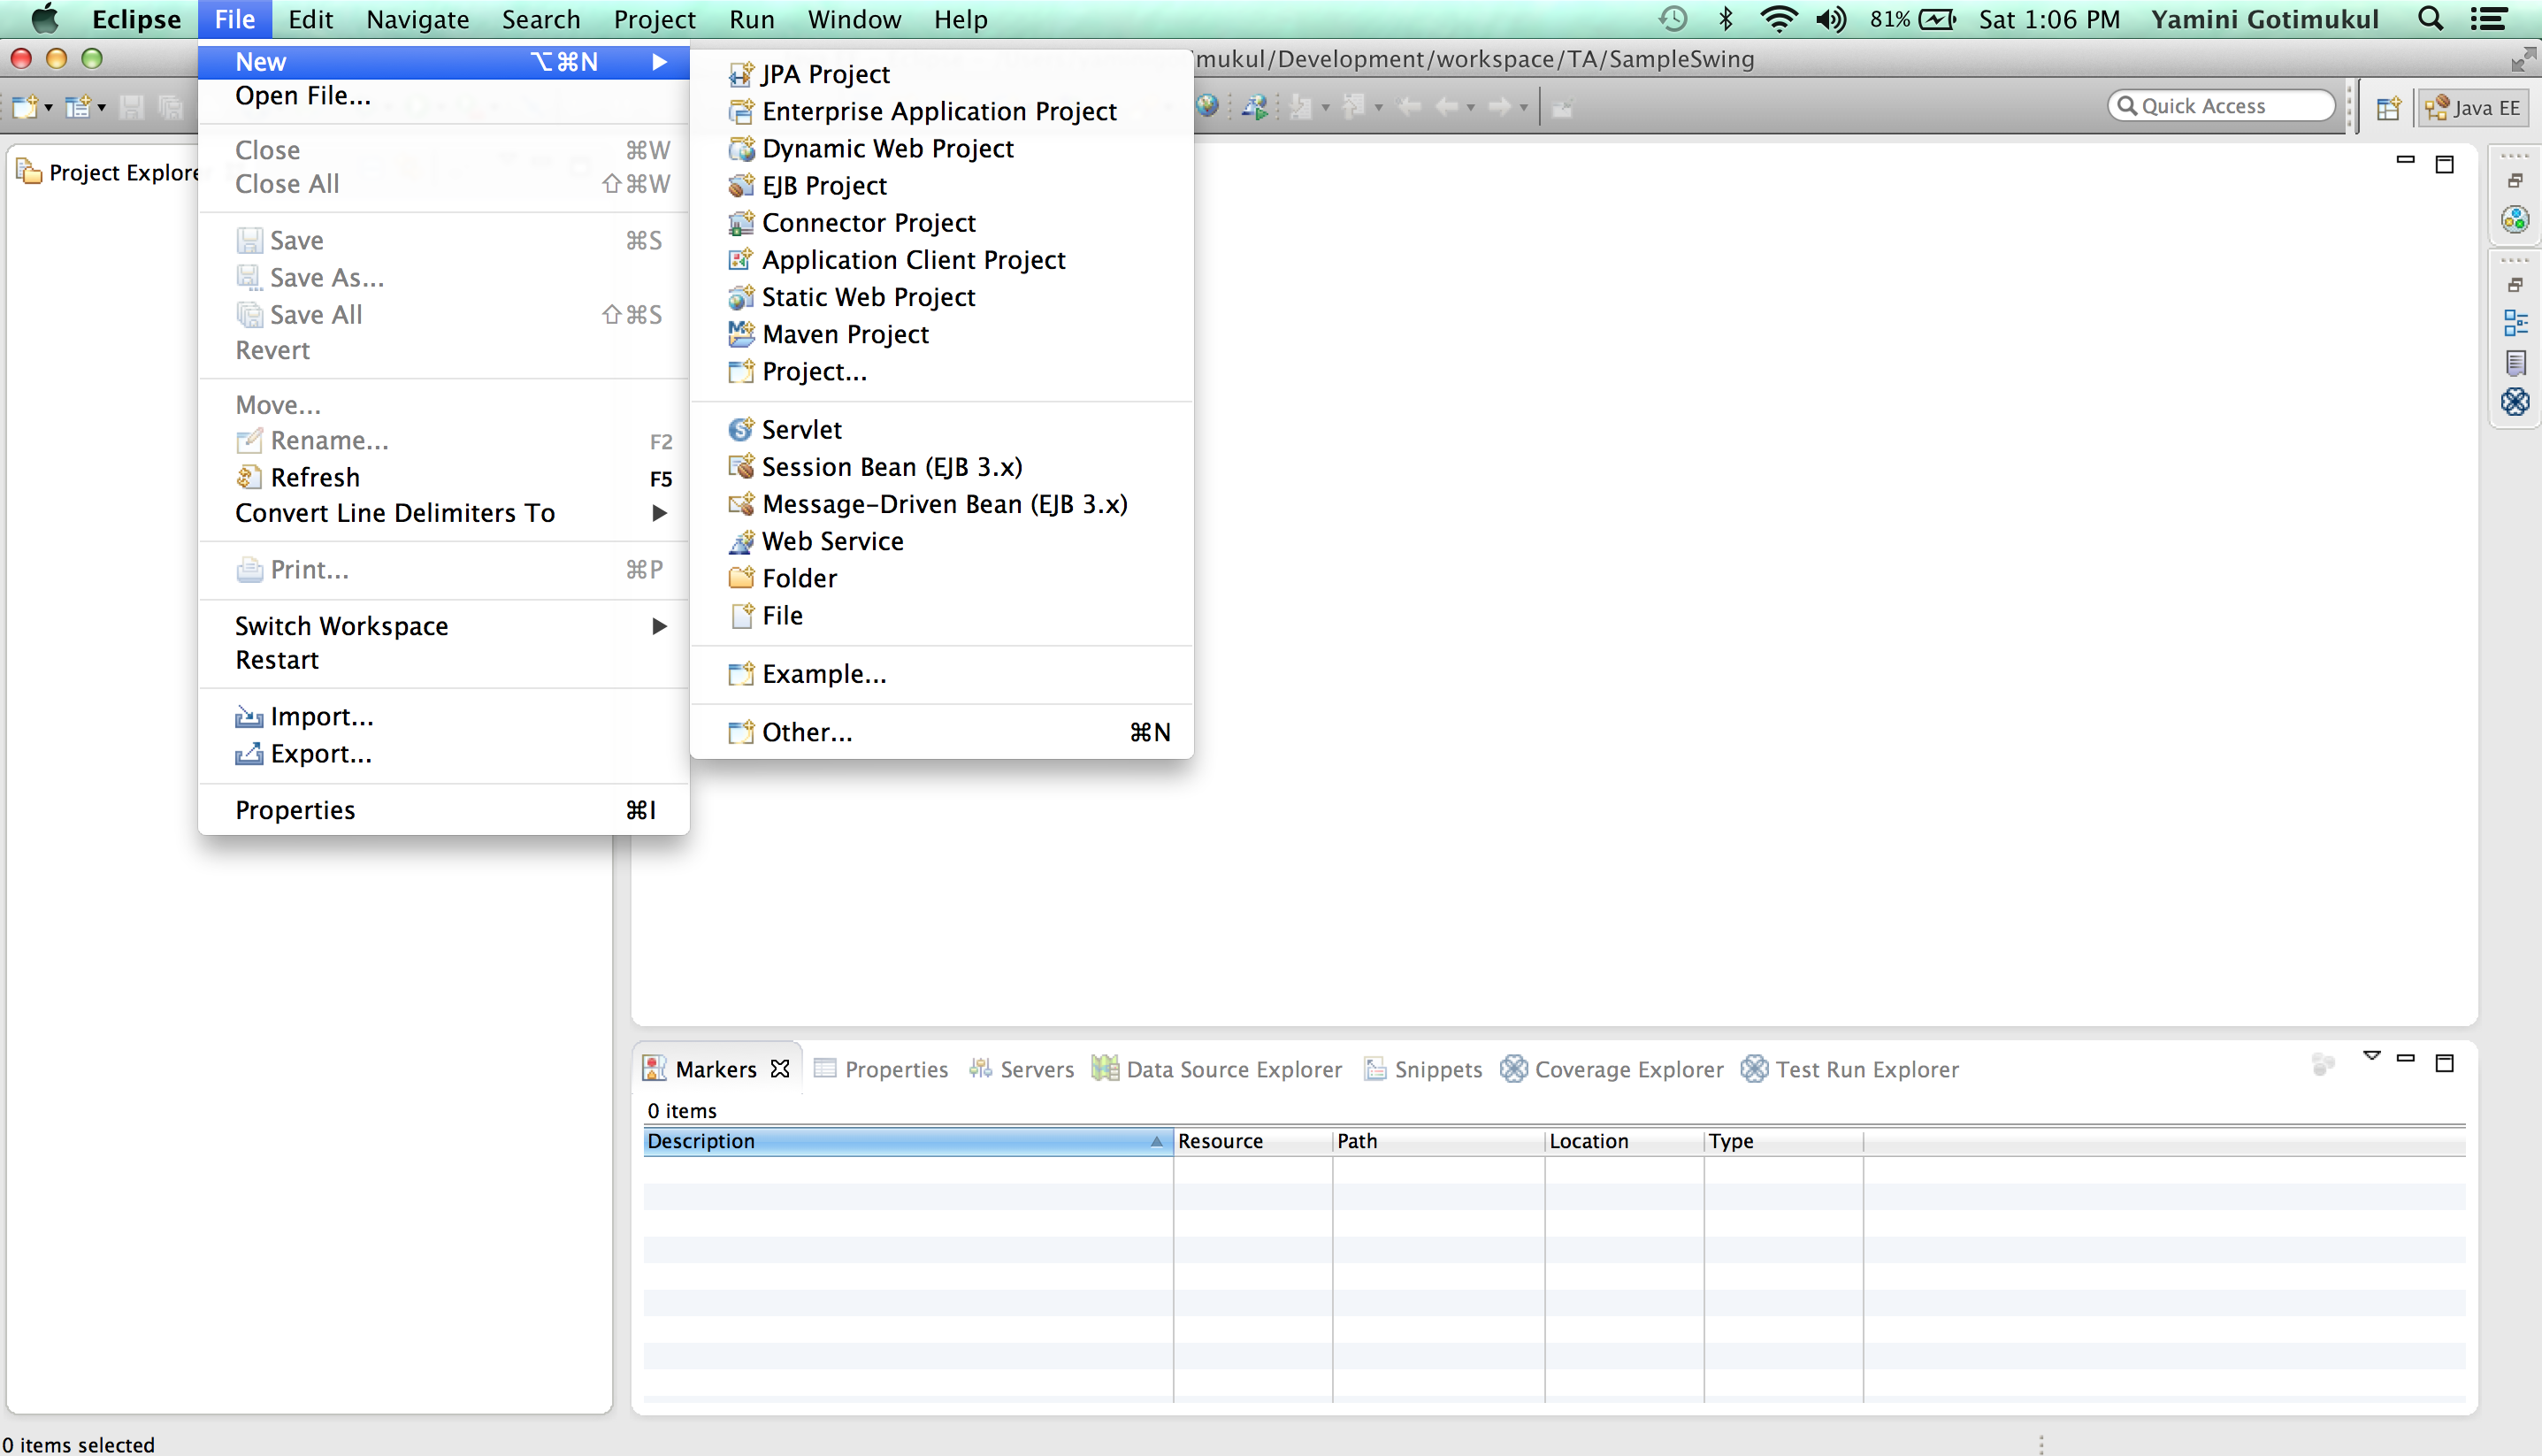Image resolution: width=2542 pixels, height=1456 pixels.
Task: Switch to Java EE perspective button
Action: click(2474, 107)
